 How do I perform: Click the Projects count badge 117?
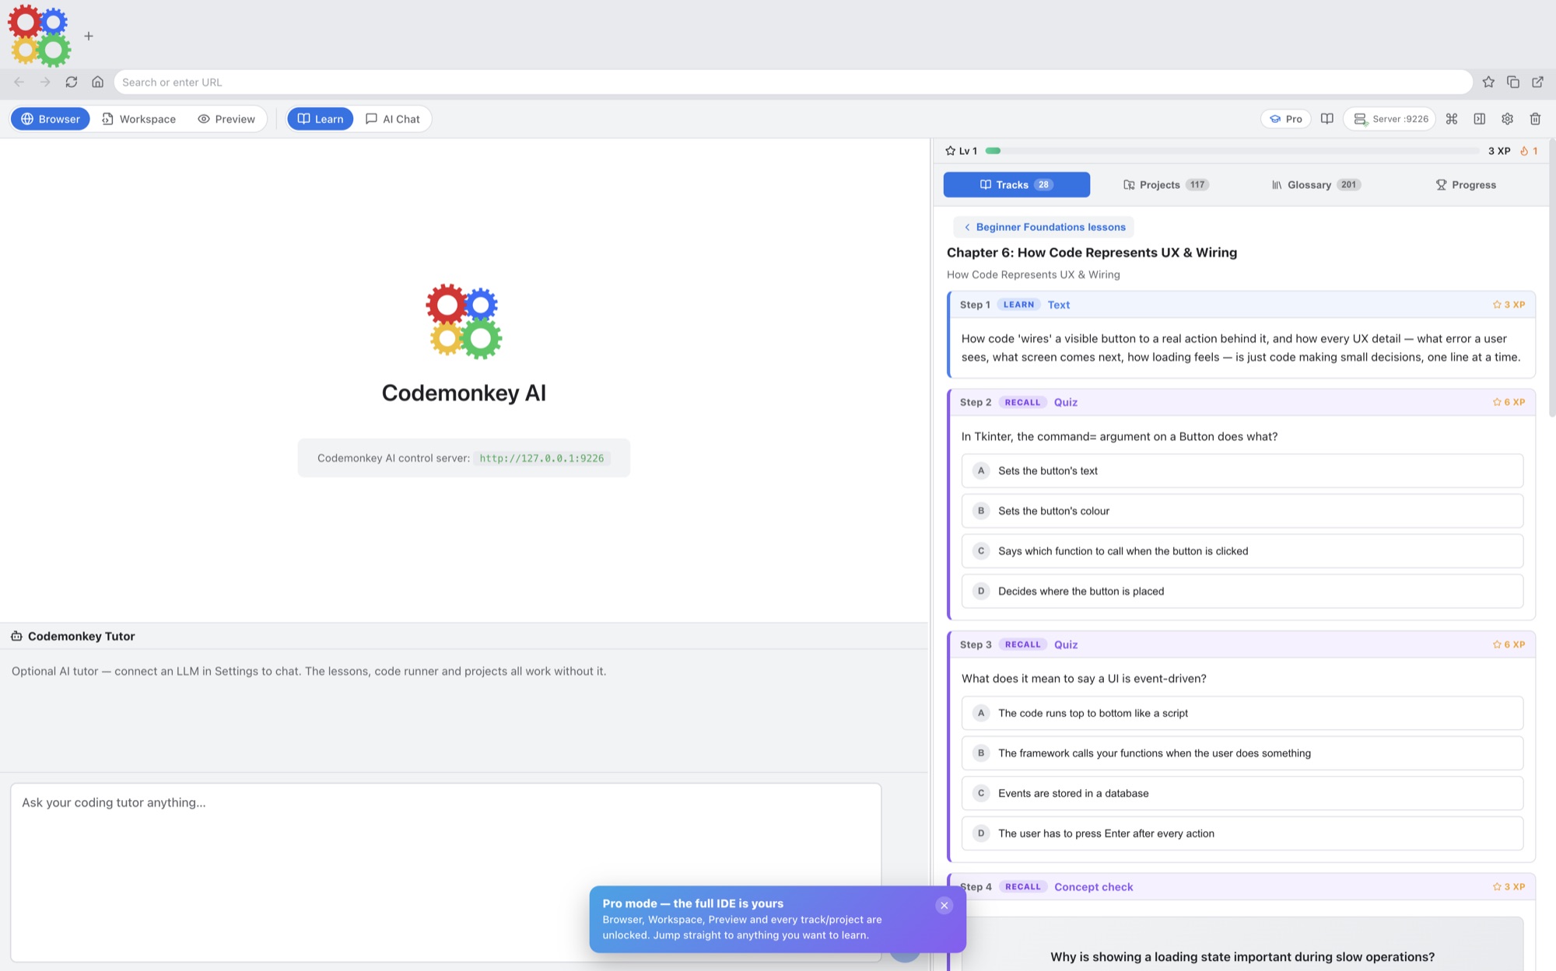click(x=1197, y=185)
